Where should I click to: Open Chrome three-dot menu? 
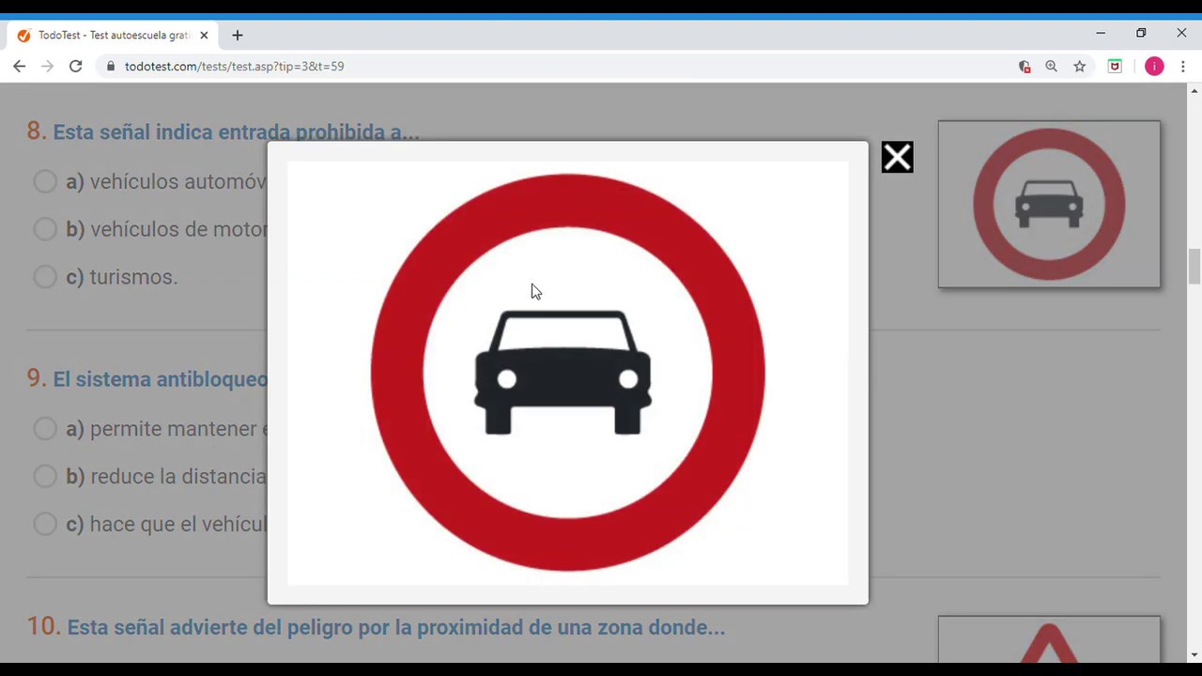point(1183,67)
